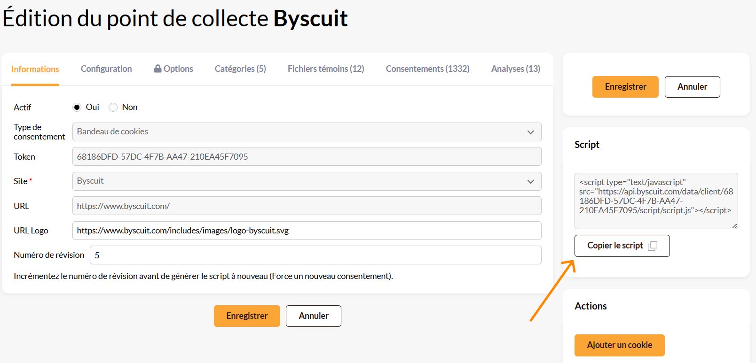Click the URL Logo input field
The width and height of the screenshot is (756, 363).
307,231
